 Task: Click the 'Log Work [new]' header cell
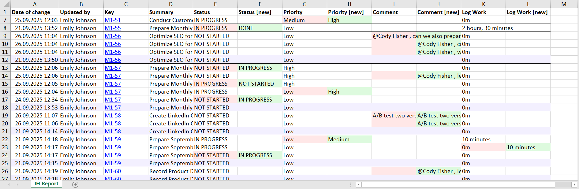point(528,12)
